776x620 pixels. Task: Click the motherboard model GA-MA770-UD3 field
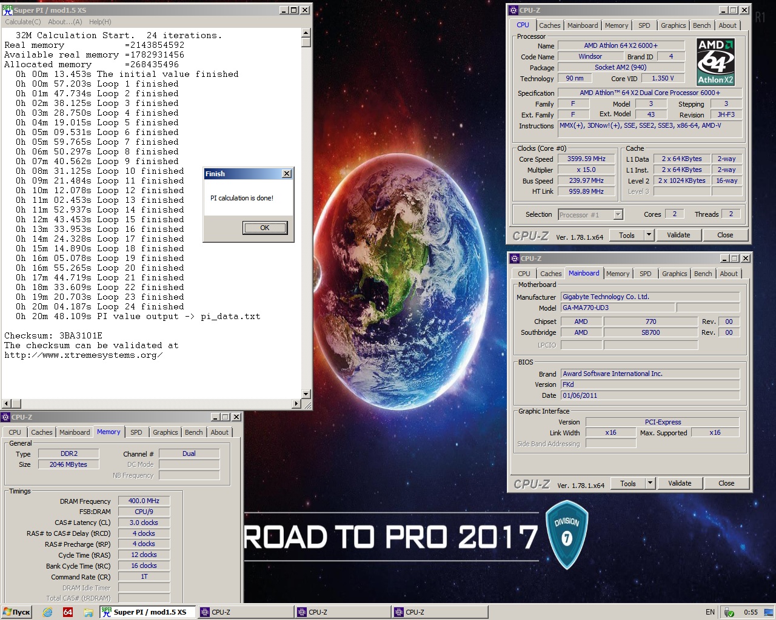tap(618, 308)
